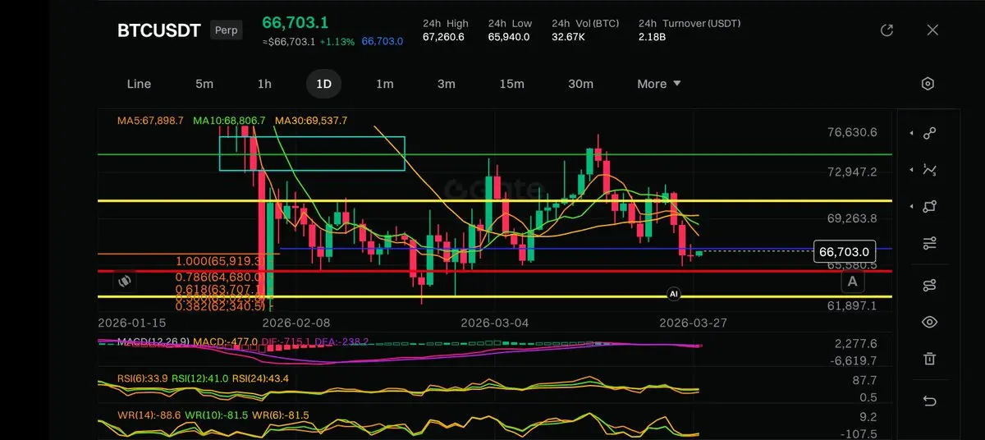Click the 2026-03-04 date label

tap(495, 323)
